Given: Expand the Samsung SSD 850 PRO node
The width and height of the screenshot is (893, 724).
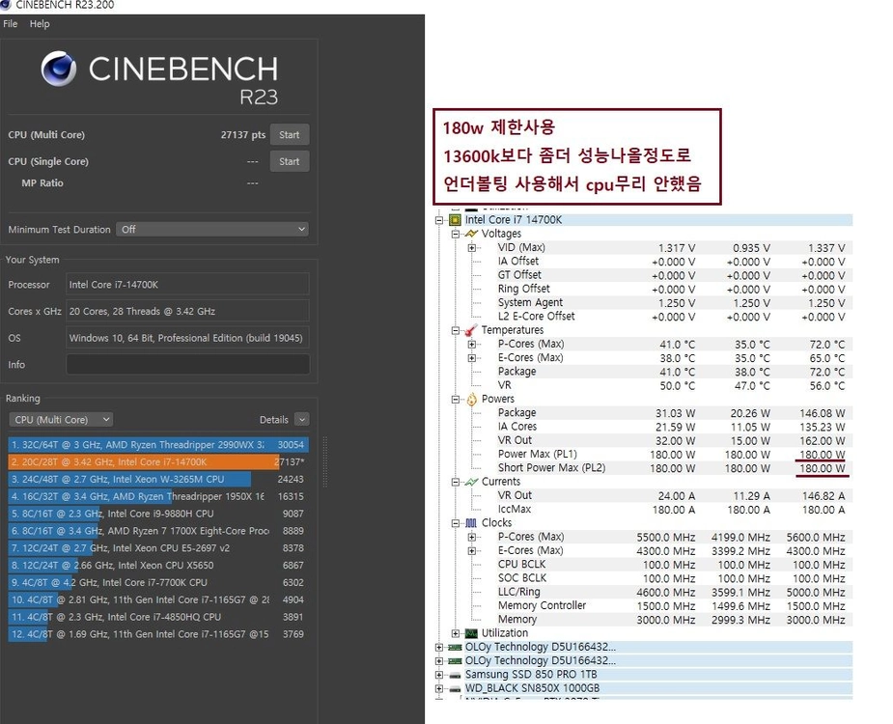Looking at the screenshot, I should click(439, 675).
